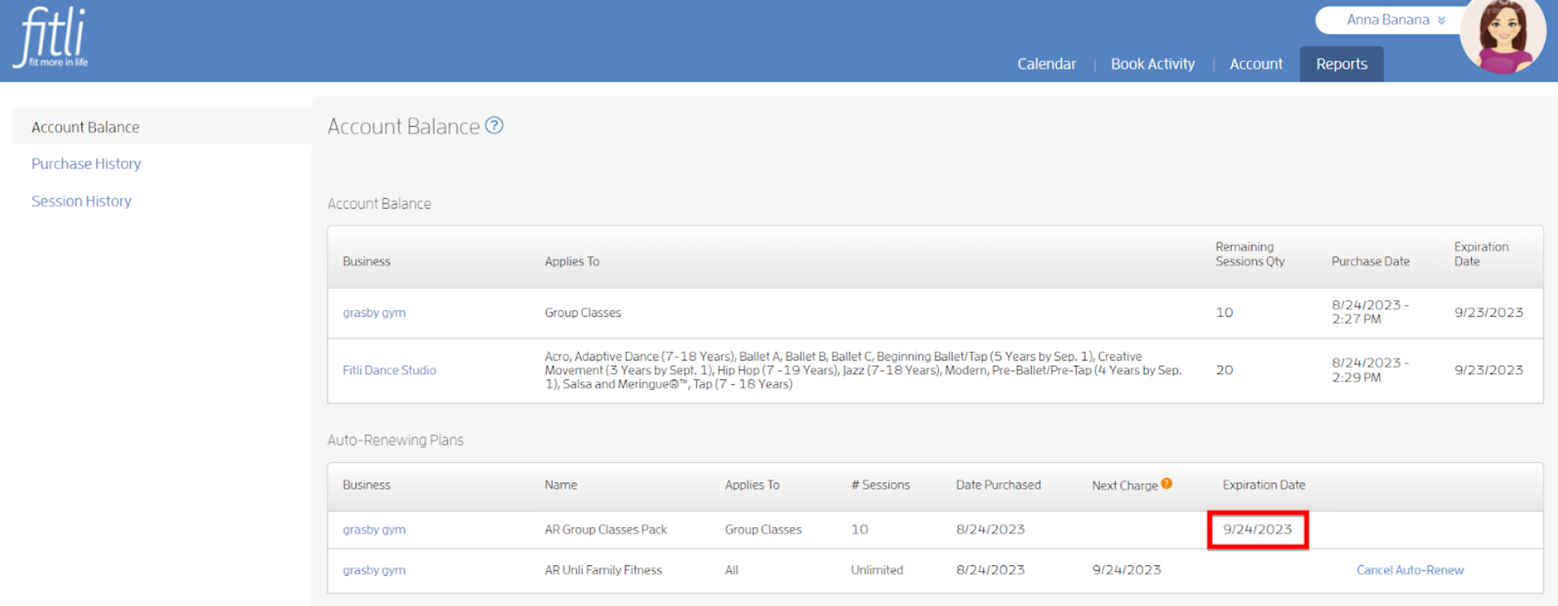Click # Sessions column header
This screenshot has width=1558, height=606.
881,485
